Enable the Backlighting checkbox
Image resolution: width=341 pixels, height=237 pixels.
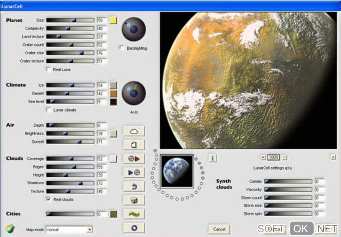pos(122,48)
